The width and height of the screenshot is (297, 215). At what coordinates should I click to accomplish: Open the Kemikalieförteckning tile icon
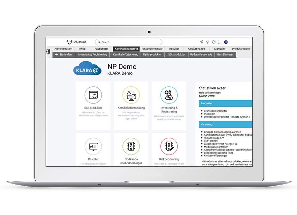click(x=131, y=95)
